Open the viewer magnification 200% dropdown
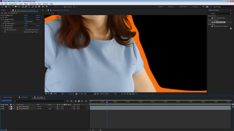 click(x=57, y=94)
